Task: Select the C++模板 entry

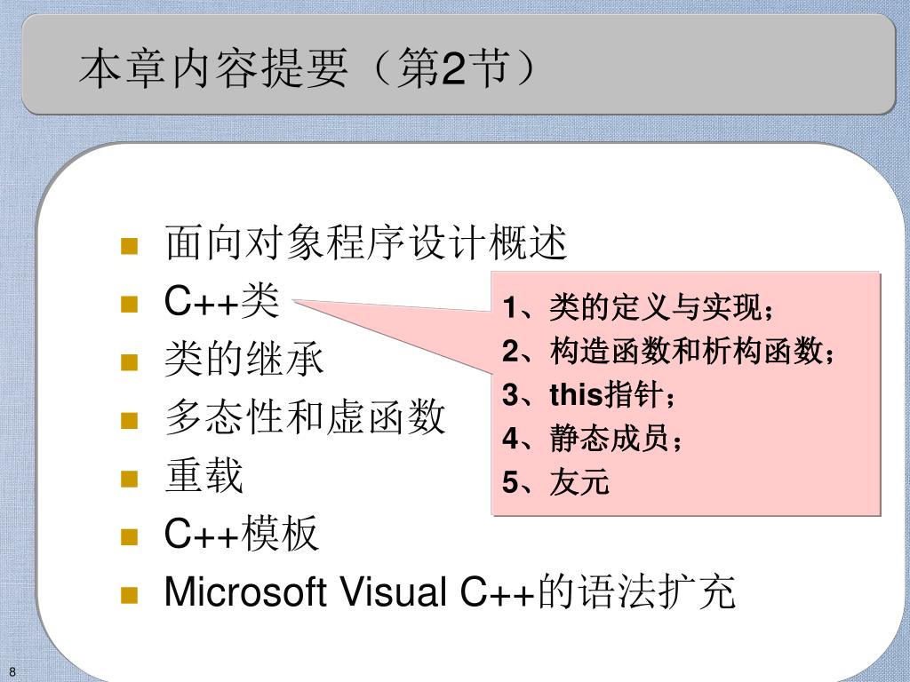Action: coord(242,534)
